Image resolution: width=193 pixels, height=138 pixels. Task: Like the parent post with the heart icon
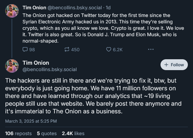[x=109, y=50]
